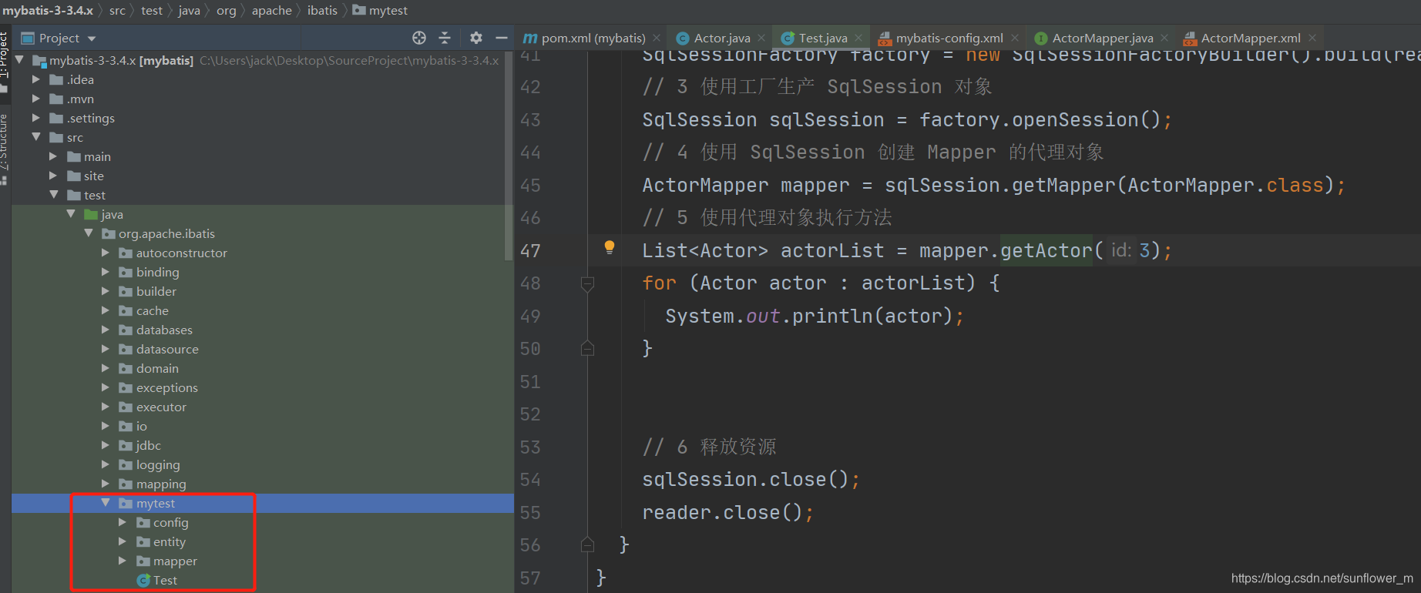
Task: Open ActorMapper.xml tab
Action: click(1242, 38)
